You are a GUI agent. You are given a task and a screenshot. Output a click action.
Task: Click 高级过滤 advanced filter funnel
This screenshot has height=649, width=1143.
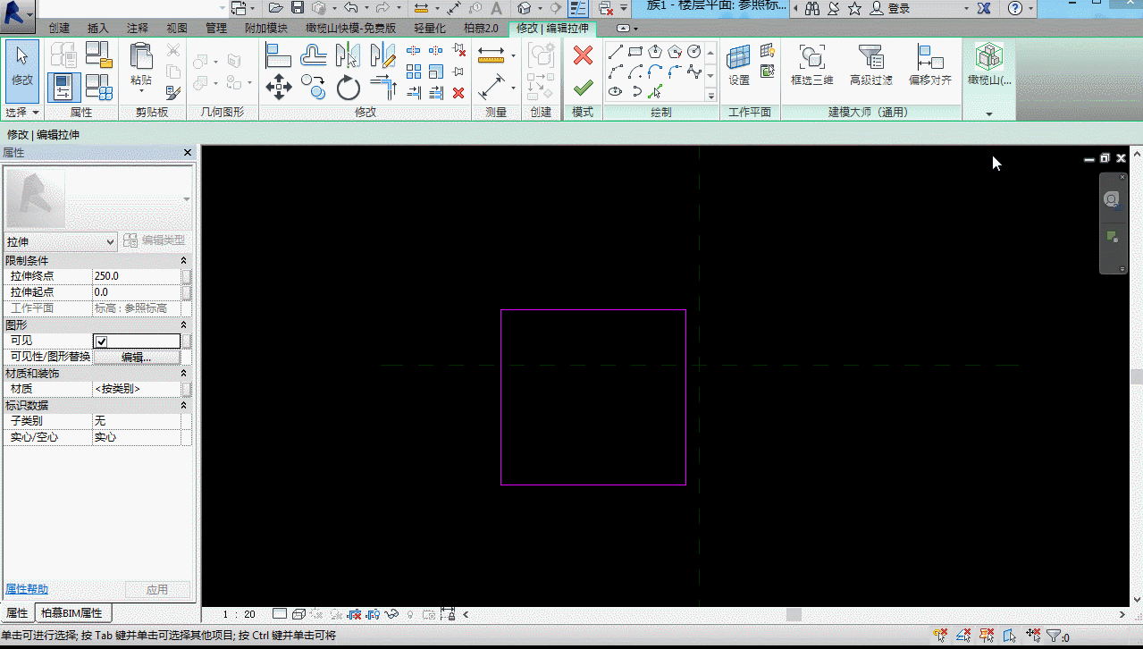[x=870, y=64]
